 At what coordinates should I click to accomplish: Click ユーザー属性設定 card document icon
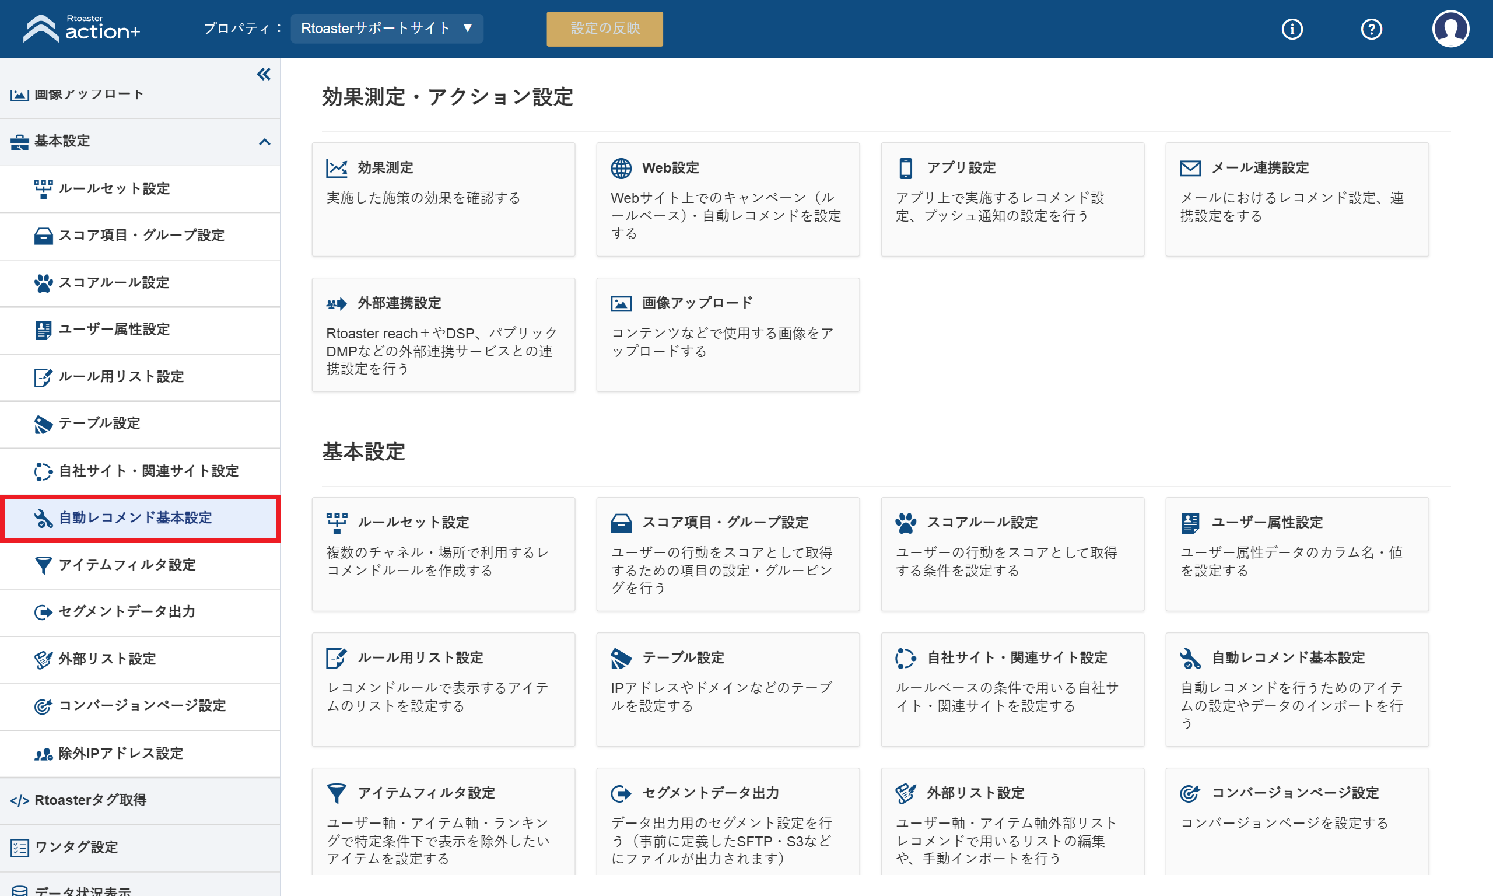(x=1190, y=523)
